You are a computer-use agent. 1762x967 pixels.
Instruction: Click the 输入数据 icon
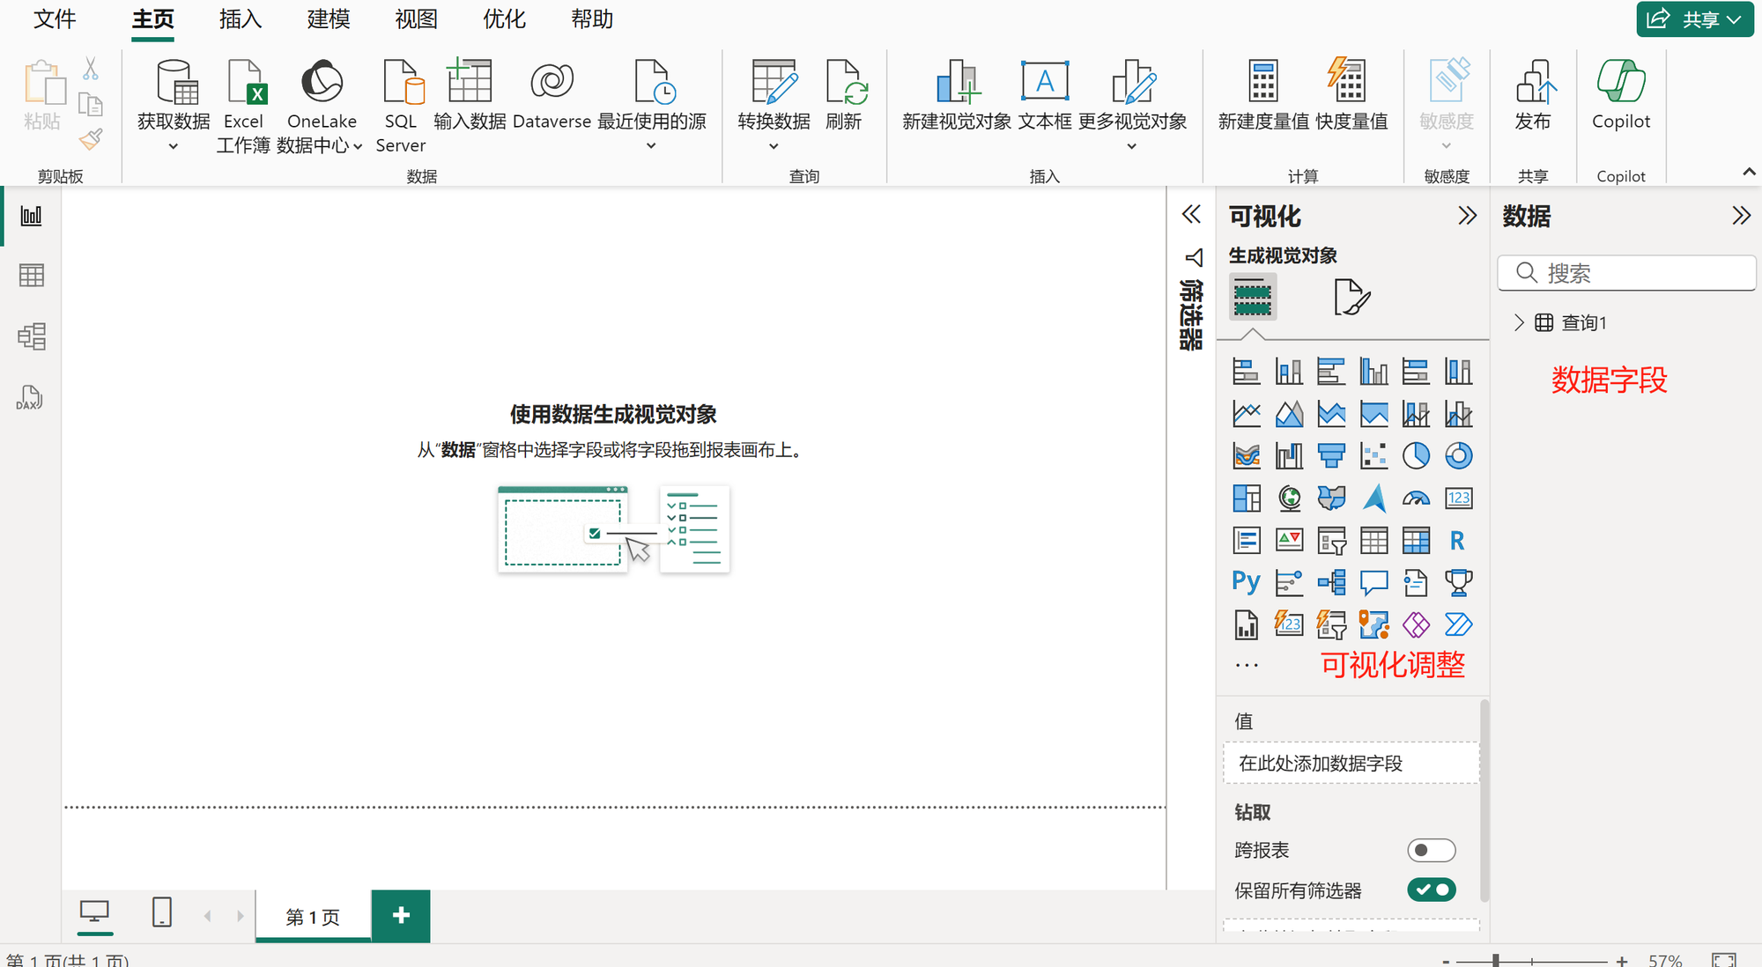(x=470, y=95)
